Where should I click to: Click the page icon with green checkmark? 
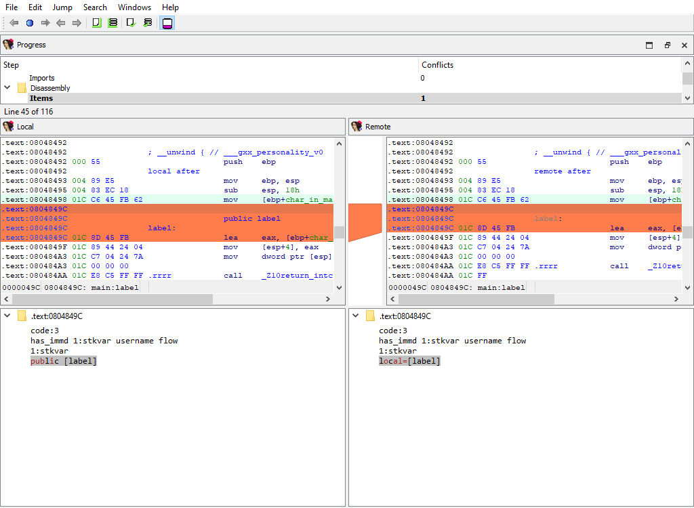pyautogui.click(x=131, y=23)
